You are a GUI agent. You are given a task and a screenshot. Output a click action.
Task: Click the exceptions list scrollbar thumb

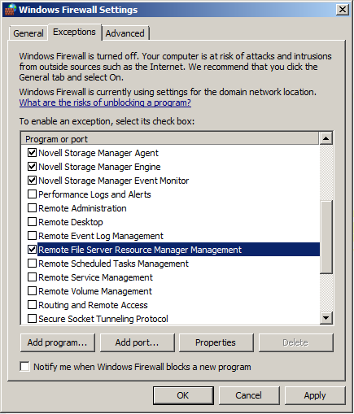[x=326, y=237]
